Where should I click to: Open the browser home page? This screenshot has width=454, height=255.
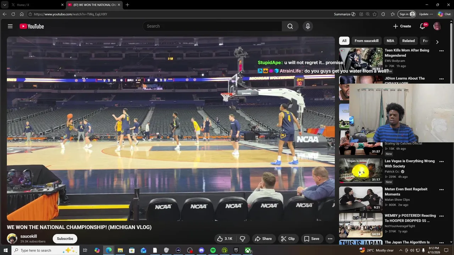(x=22, y=14)
